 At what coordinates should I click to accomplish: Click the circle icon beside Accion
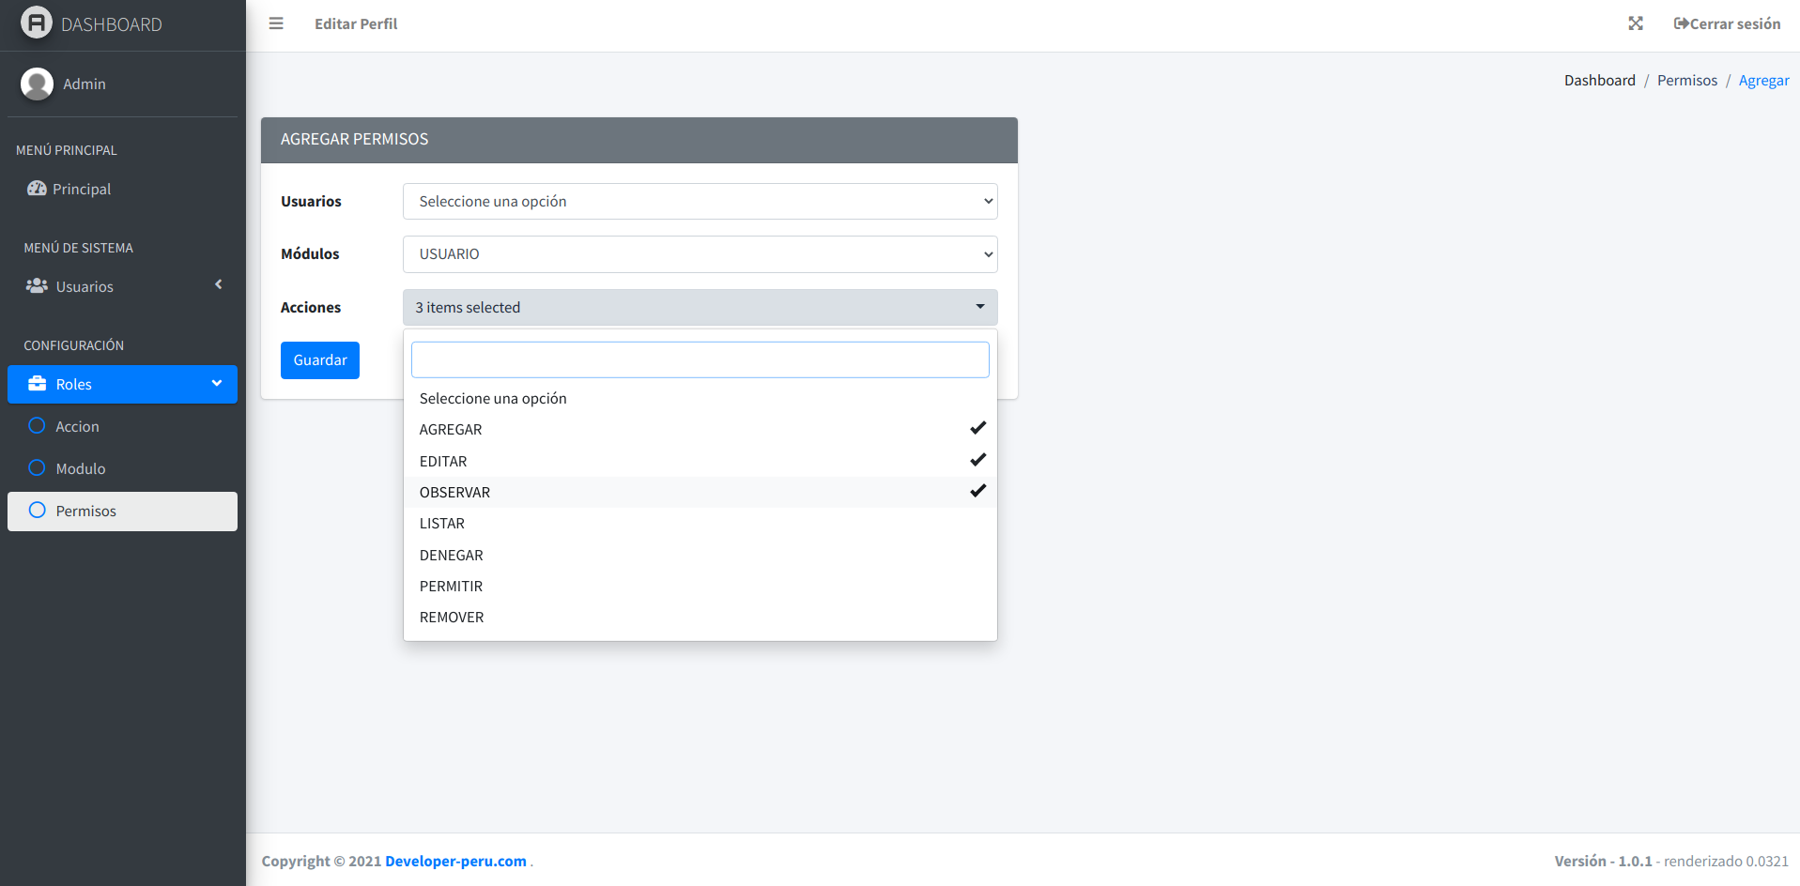pos(38,426)
